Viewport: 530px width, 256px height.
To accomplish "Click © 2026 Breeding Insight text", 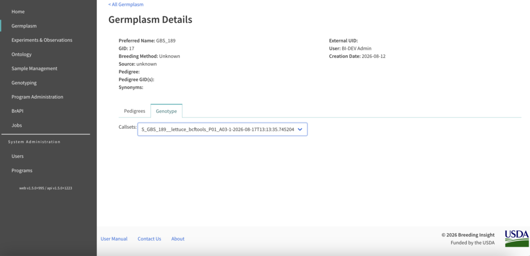I will click(468, 235).
